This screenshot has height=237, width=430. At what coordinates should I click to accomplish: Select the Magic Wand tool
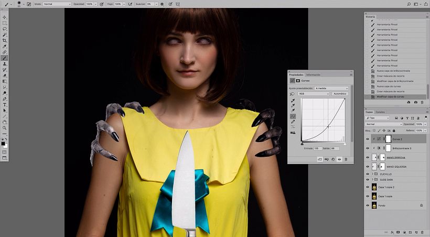click(4, 35)
